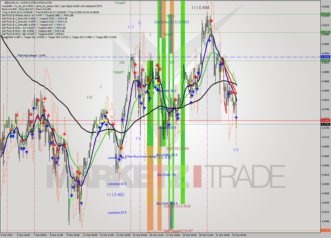Select the '15 Oct 04:00' time label
The image size is (331, 238).
tap(140, 235)
